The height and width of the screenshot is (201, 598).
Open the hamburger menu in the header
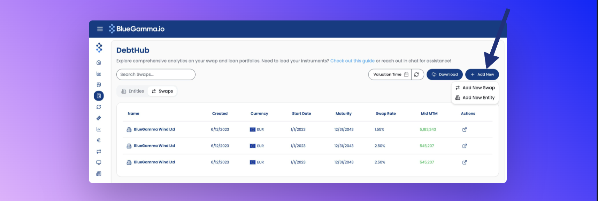click(100, 29)
